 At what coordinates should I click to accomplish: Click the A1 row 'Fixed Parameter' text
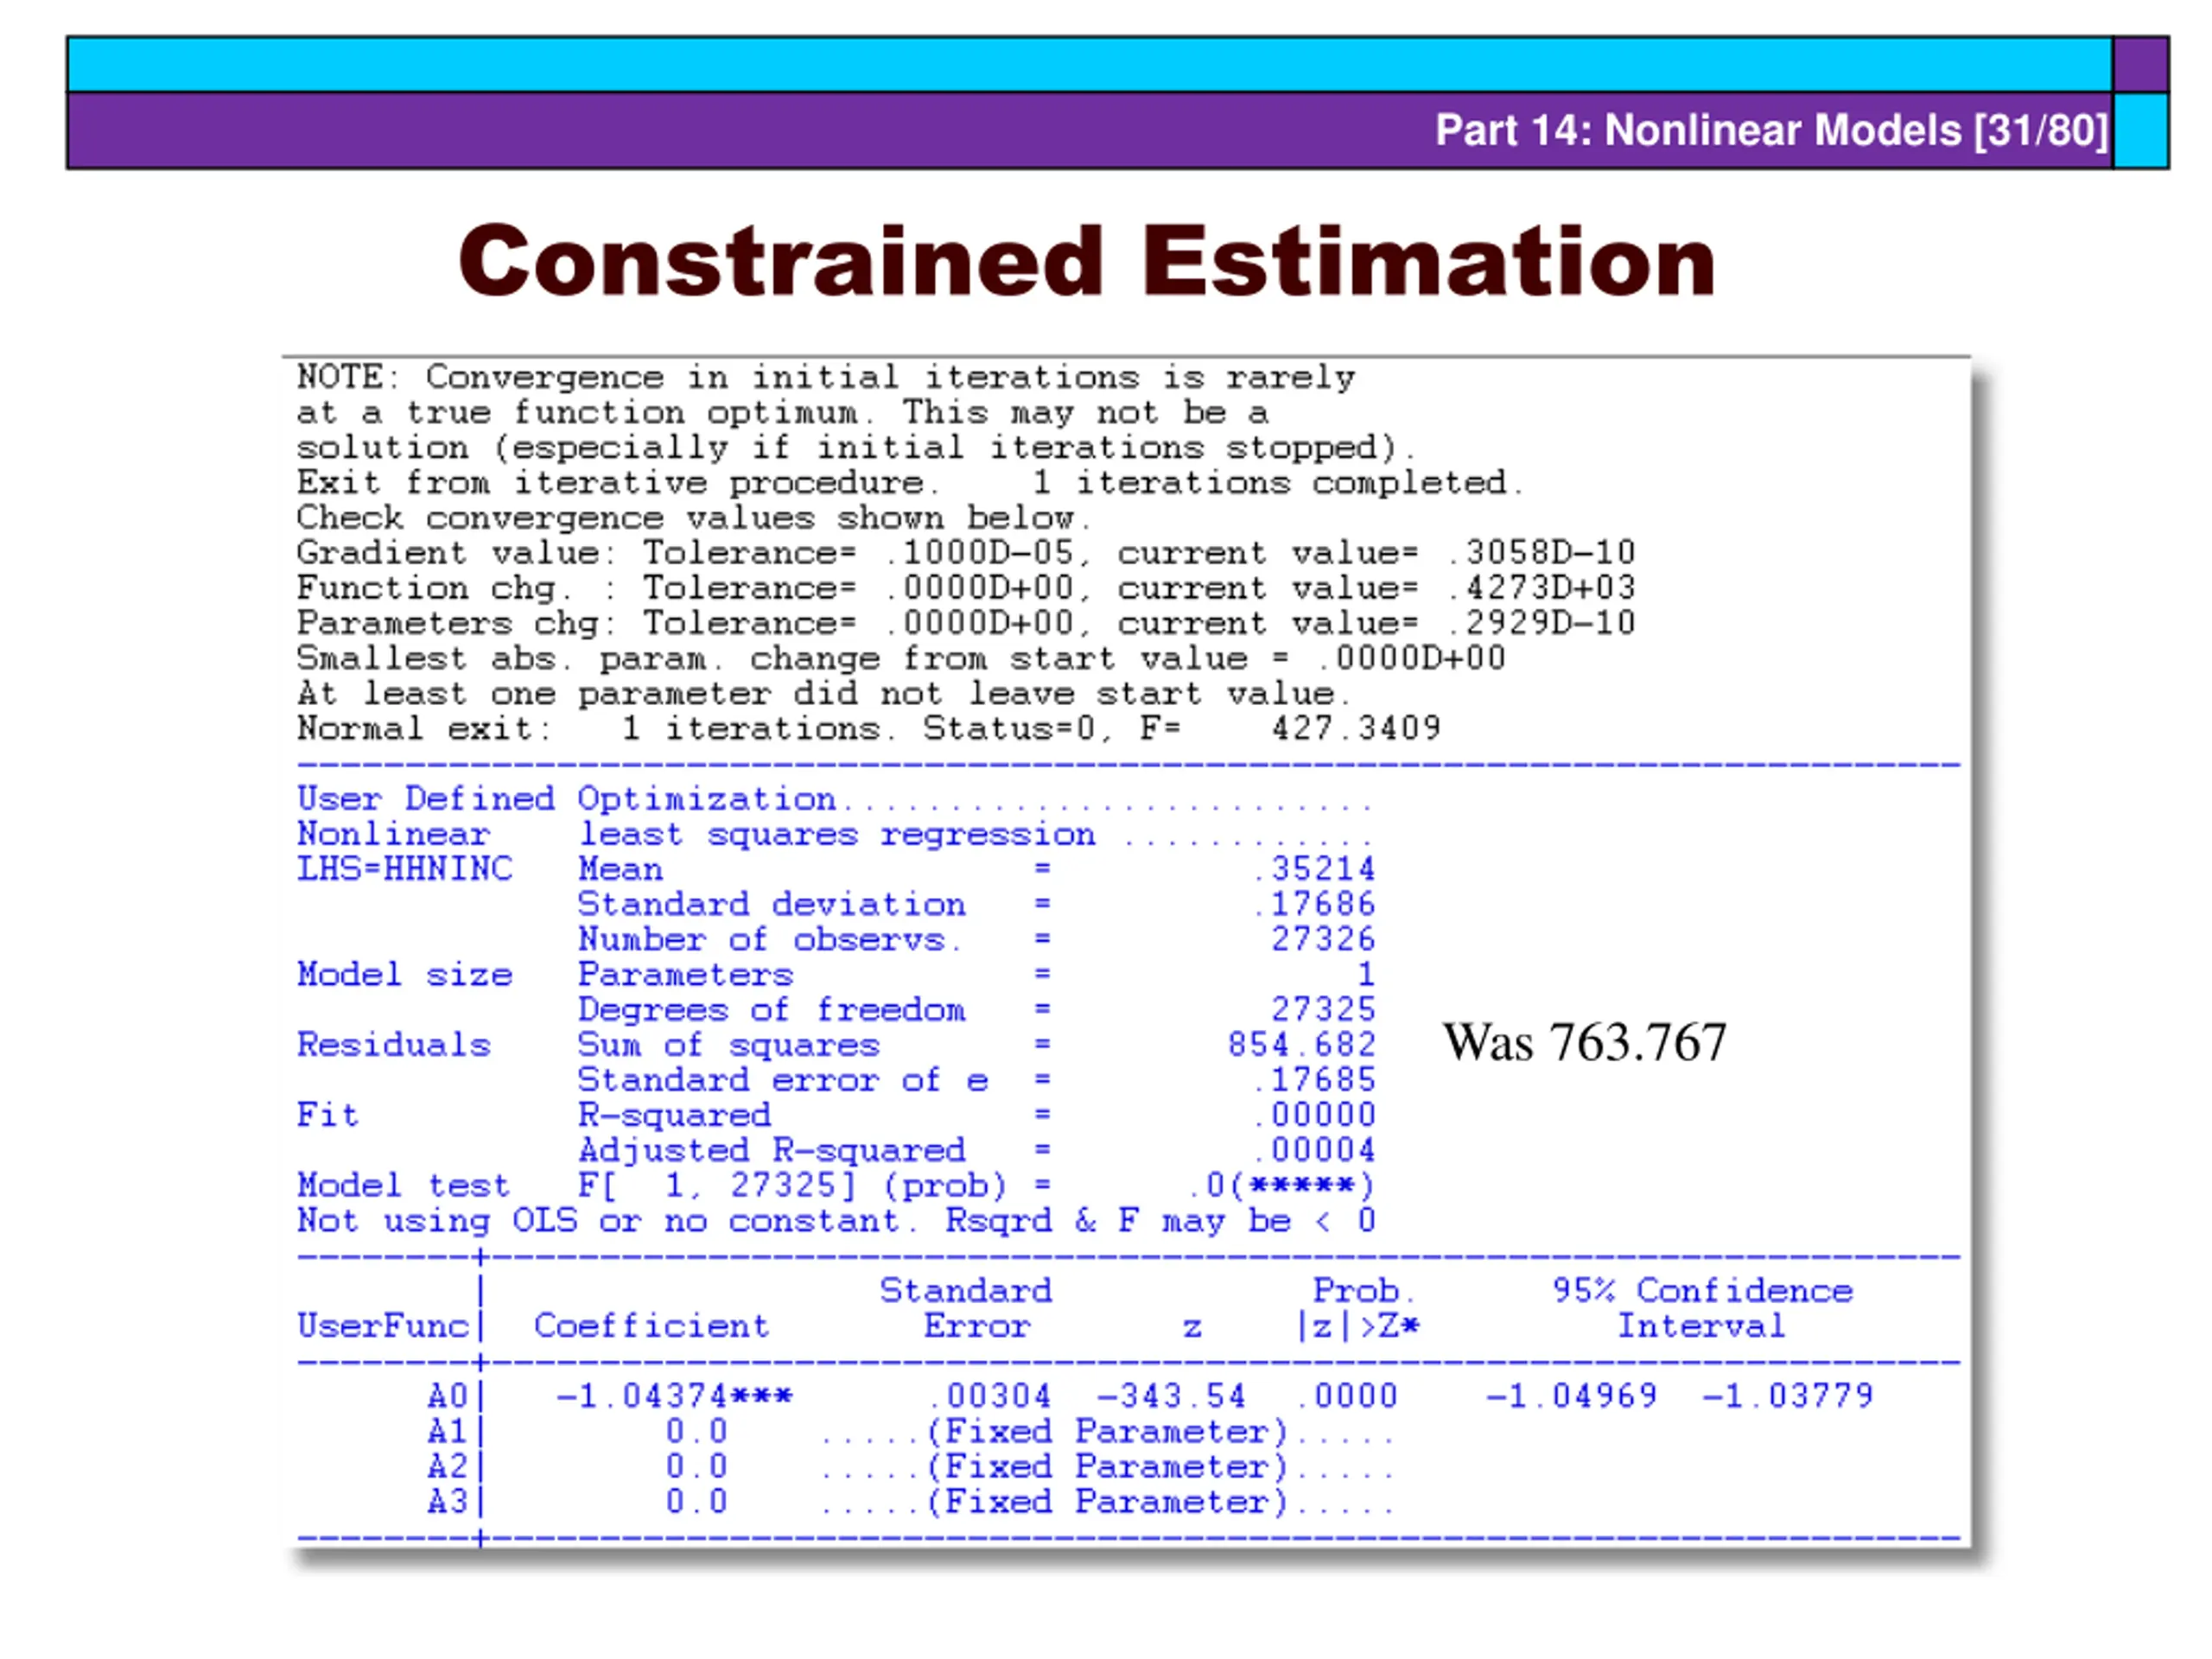pyautogui.click(x=1106, y=1432)
